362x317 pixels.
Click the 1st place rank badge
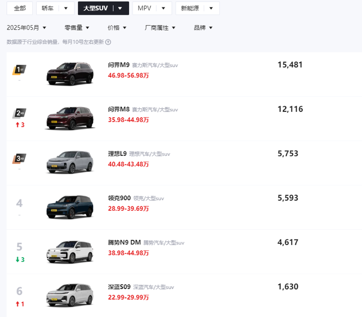point(19,70)
